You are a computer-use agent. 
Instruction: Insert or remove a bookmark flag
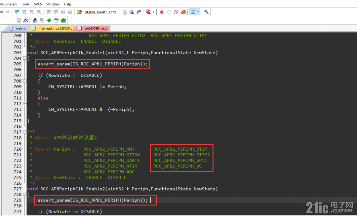pos(17,12)
